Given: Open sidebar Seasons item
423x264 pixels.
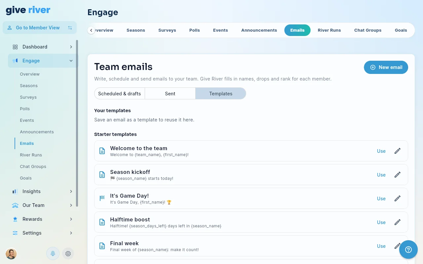Looking at the screenshot, I should click(x=29, y=85).
